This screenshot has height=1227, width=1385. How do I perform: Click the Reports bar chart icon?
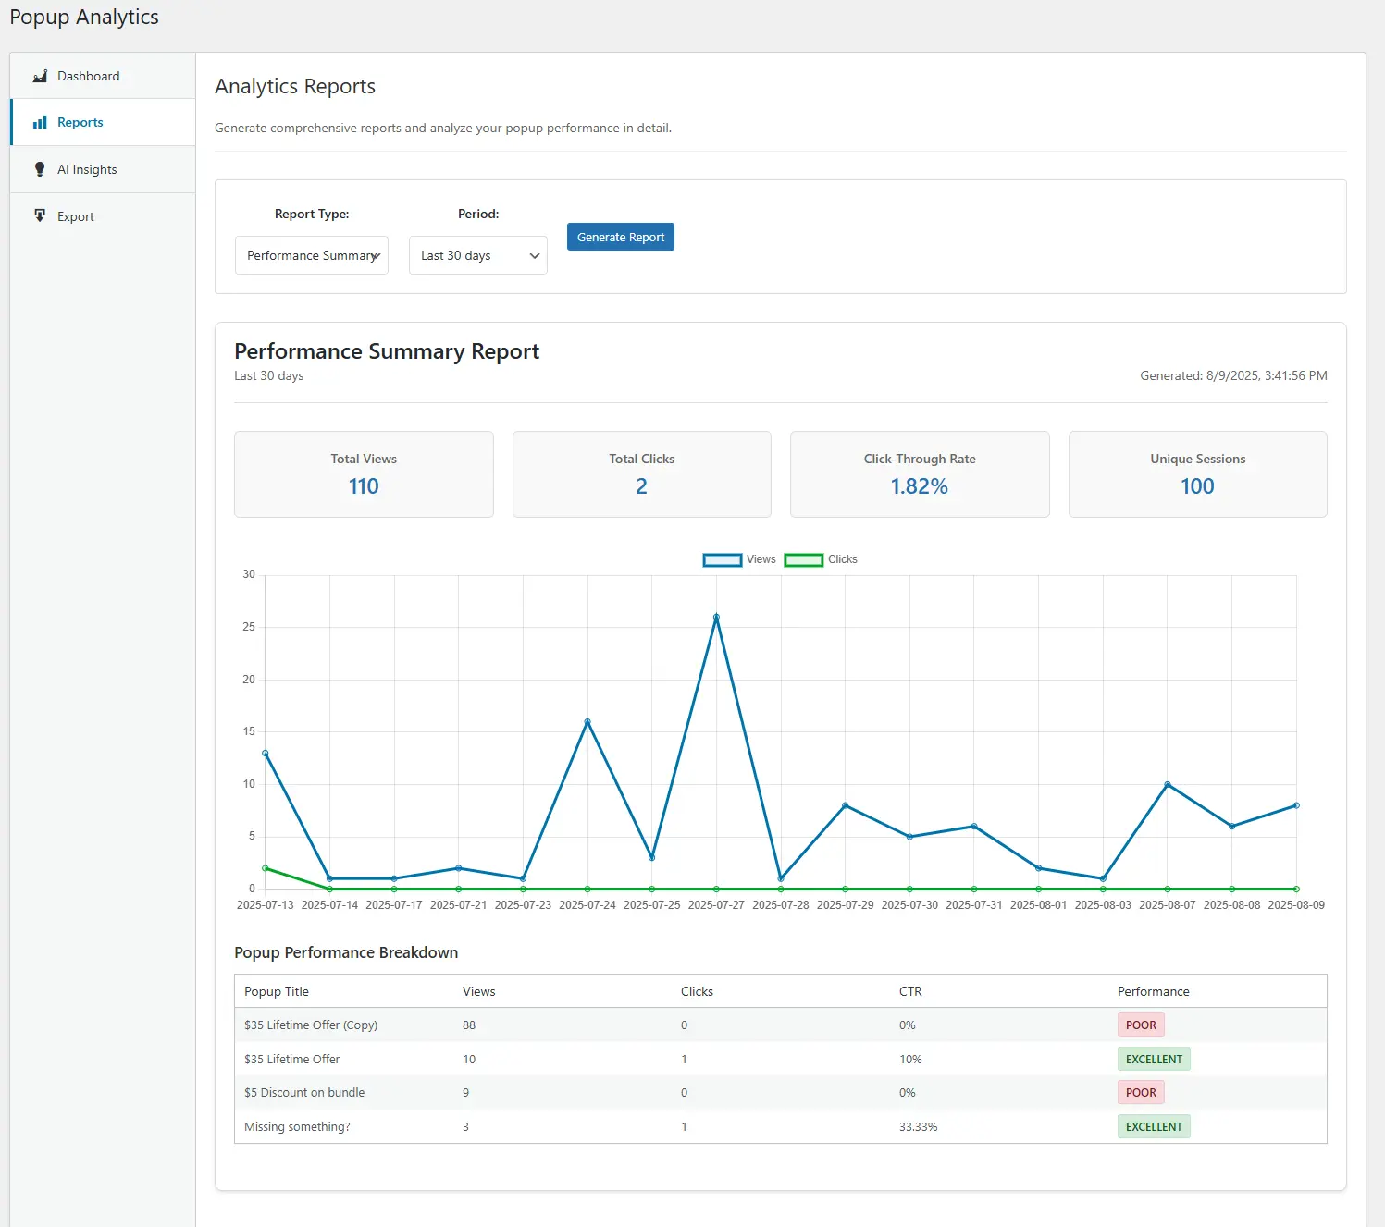click(40, 122)
